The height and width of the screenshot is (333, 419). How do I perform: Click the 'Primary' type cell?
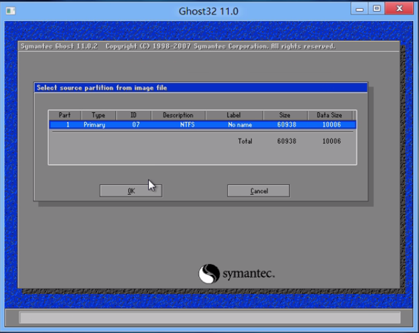coord(95,125)
